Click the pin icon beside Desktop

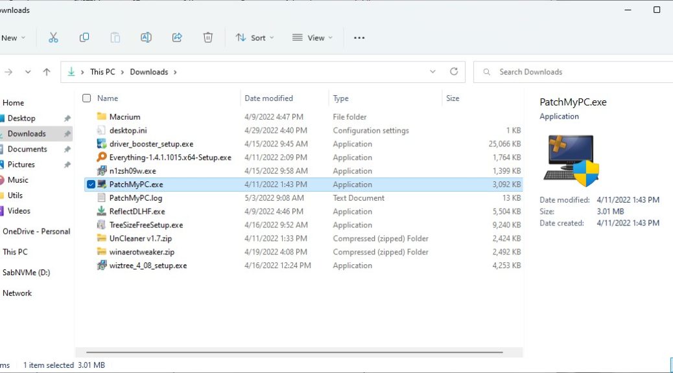pyautogui.click(x=67, y=119)
